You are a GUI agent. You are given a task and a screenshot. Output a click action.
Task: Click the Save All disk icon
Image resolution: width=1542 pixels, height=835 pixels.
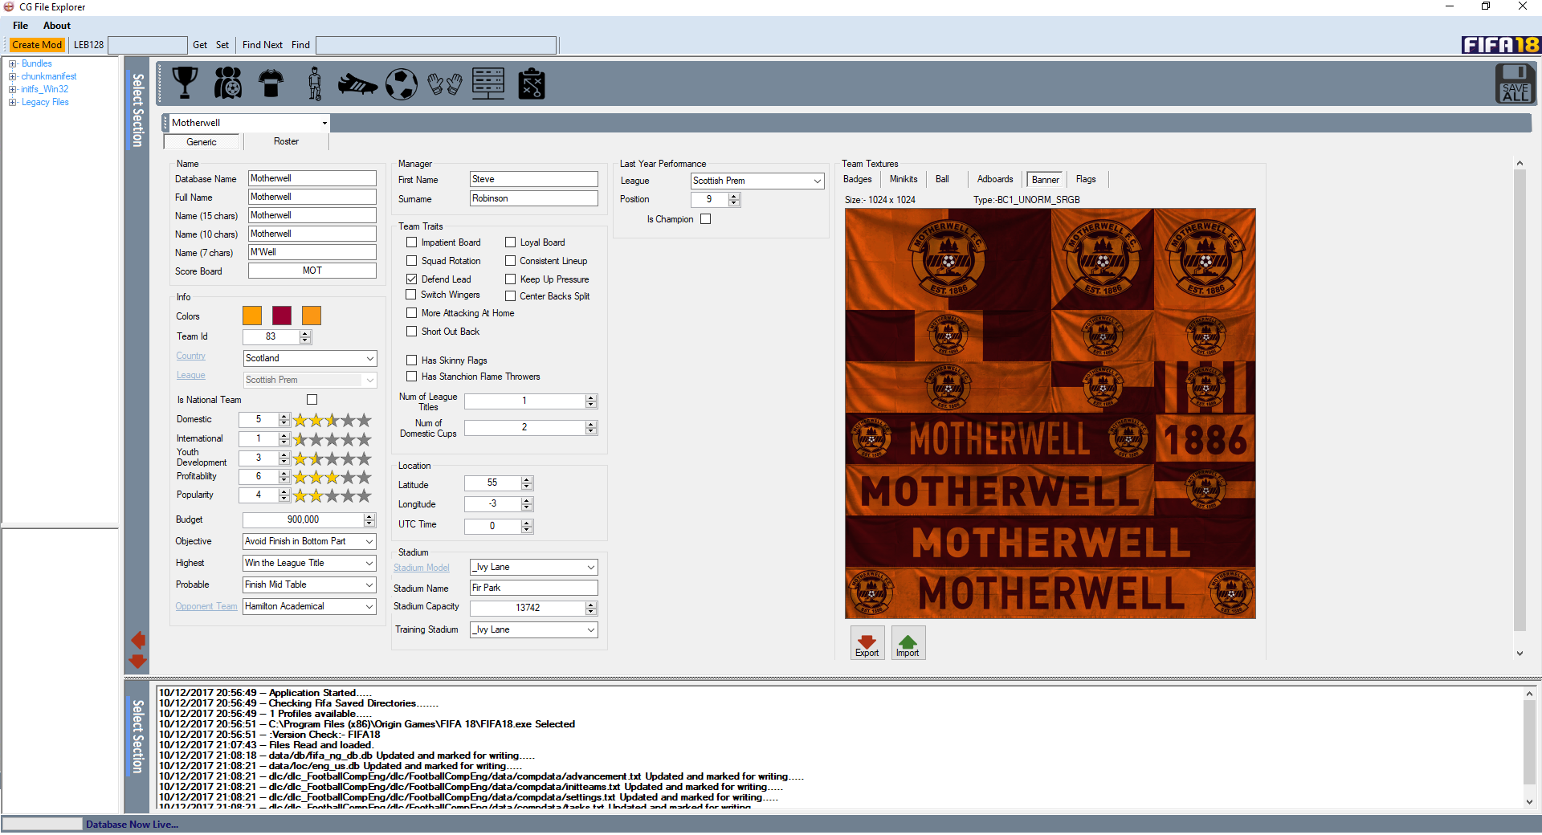pos(1515,83)
